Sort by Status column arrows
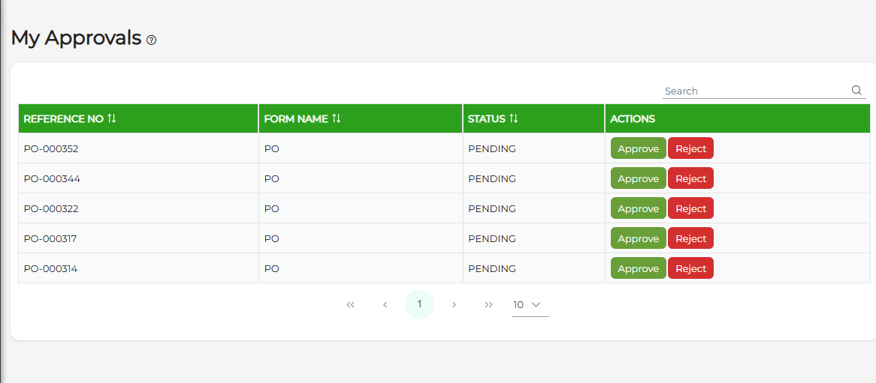876x383 pixels. coord(514,118)
